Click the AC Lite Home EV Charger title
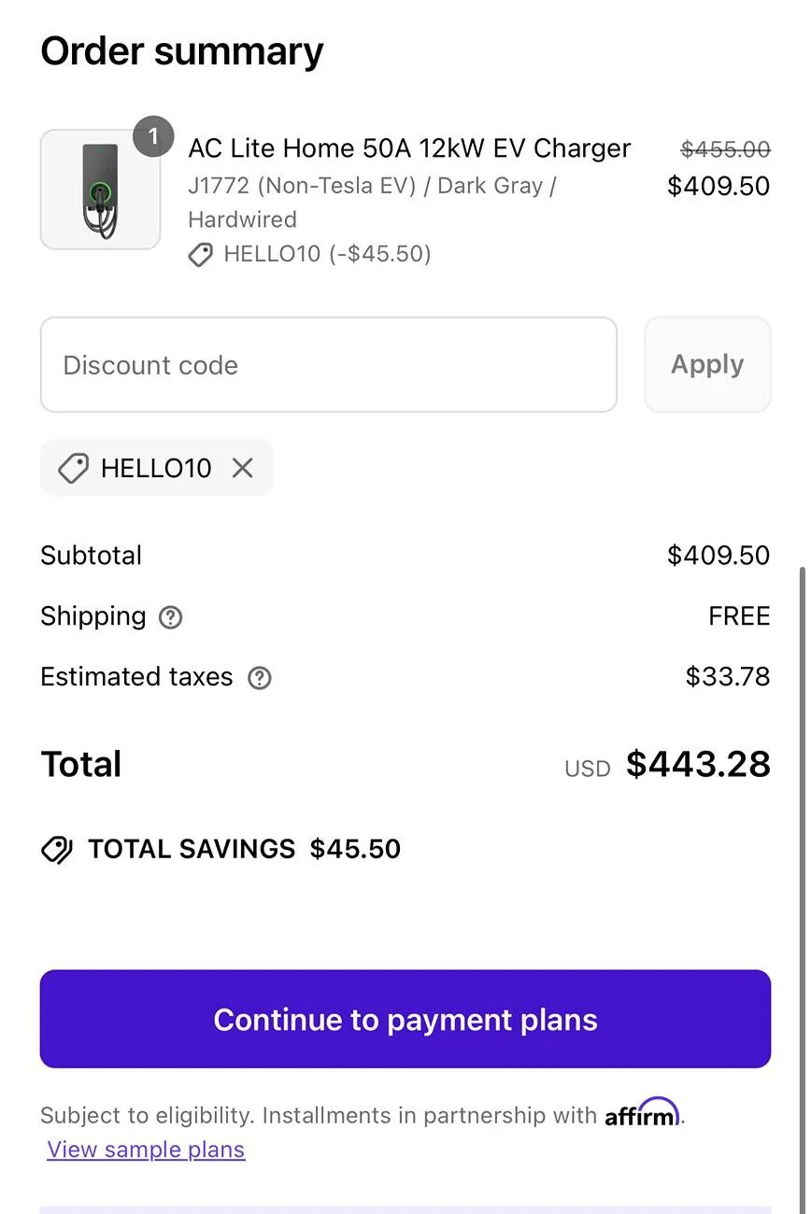 click(x=409, y=148)
